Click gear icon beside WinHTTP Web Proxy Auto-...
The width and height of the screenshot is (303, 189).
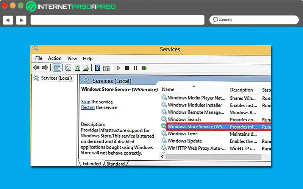click(164, 148)
